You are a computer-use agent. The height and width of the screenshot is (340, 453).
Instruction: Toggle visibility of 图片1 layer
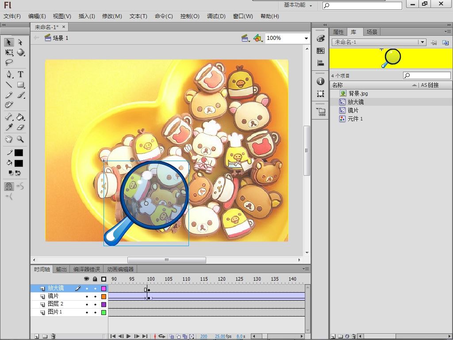coord(87,313)
